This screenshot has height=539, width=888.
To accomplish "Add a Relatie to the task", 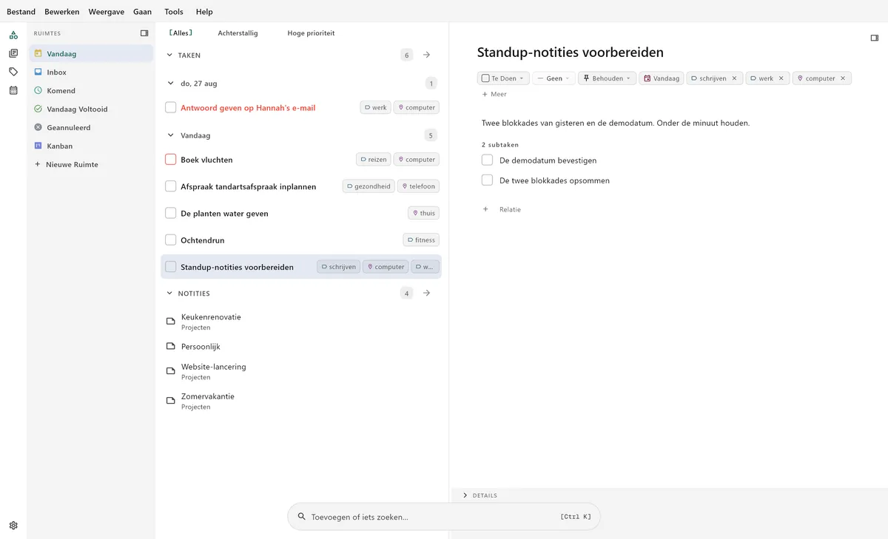I will coord(502,209).
